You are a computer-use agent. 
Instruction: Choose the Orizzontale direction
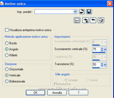click(x=7, y=69)
